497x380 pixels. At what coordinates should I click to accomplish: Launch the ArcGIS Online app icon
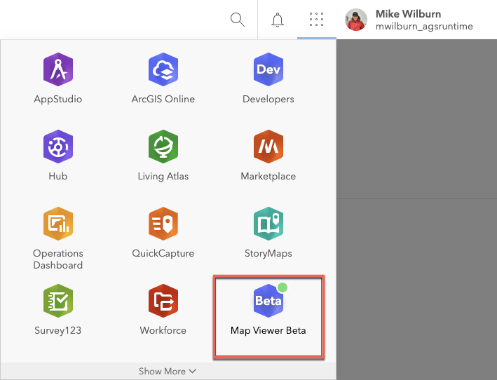point(163,69)
